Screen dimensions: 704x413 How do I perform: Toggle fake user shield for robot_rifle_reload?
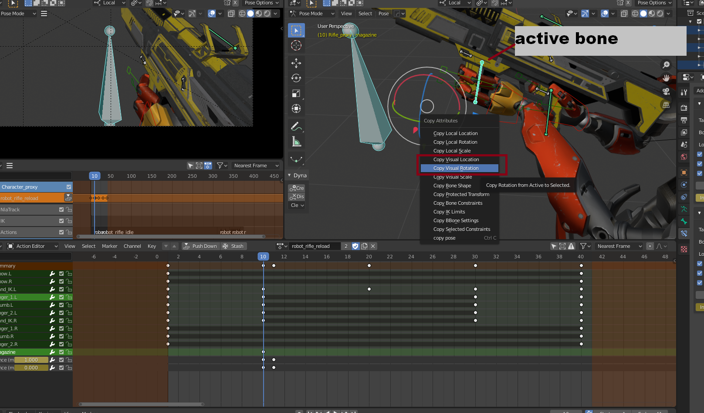pyautogui.click(x=355, y=246)
